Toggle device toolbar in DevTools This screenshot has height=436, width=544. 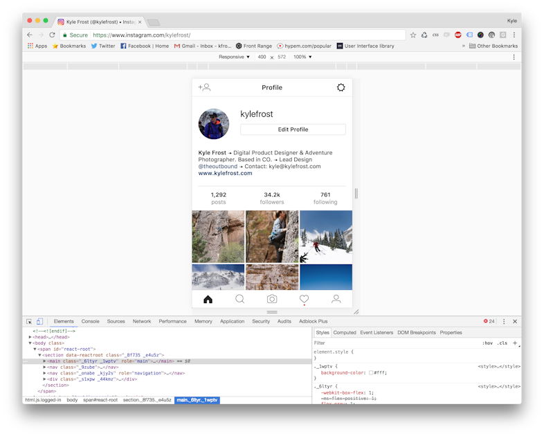click(x=39, y=321)
